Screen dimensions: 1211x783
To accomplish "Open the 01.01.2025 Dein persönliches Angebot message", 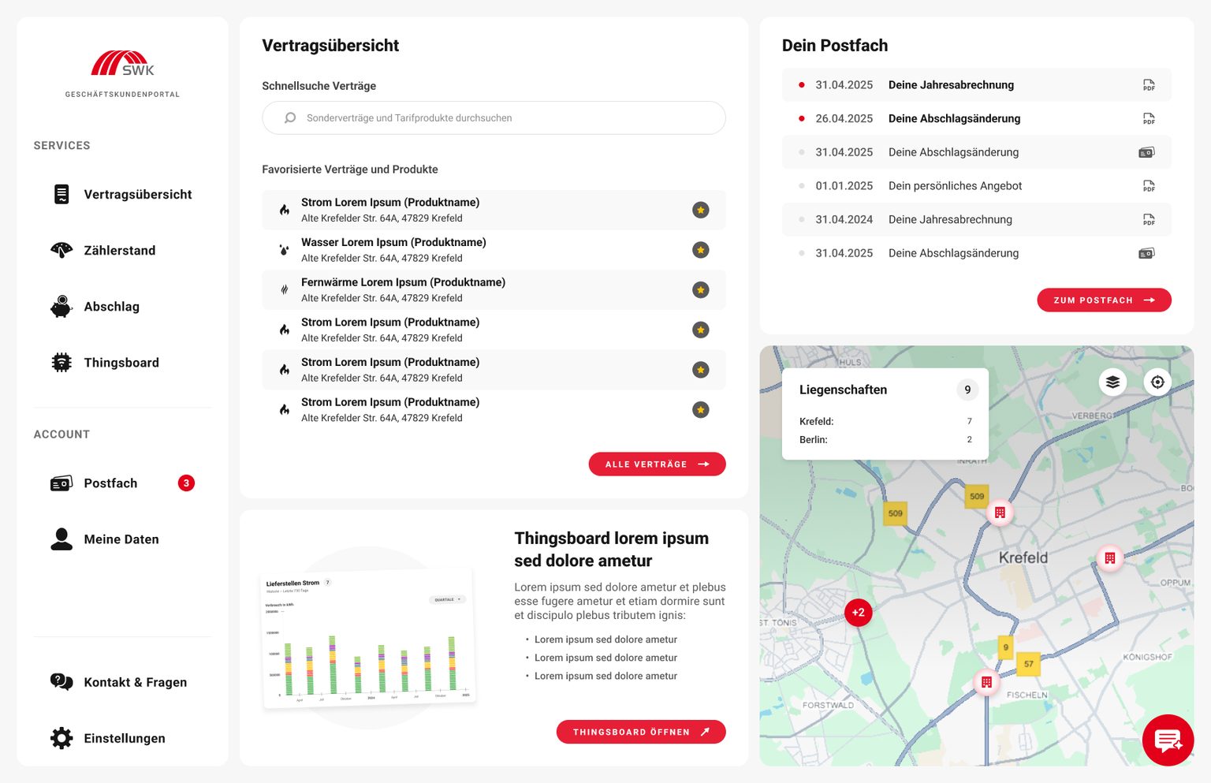I will click(977, 186).
